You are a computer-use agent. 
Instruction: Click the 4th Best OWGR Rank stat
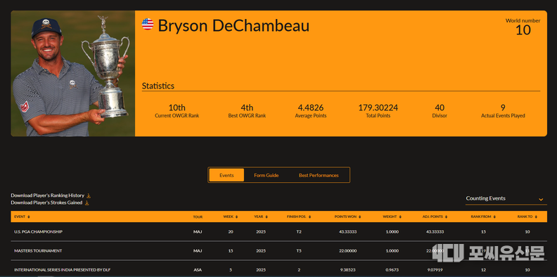coord(247,111)
